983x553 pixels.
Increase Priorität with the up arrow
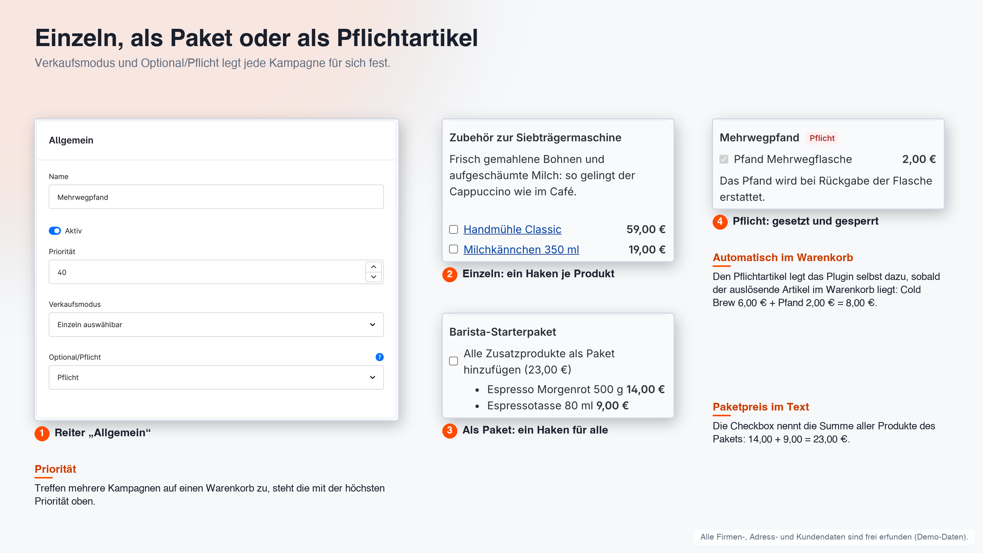pyautogui.click(x=373, y=267)
